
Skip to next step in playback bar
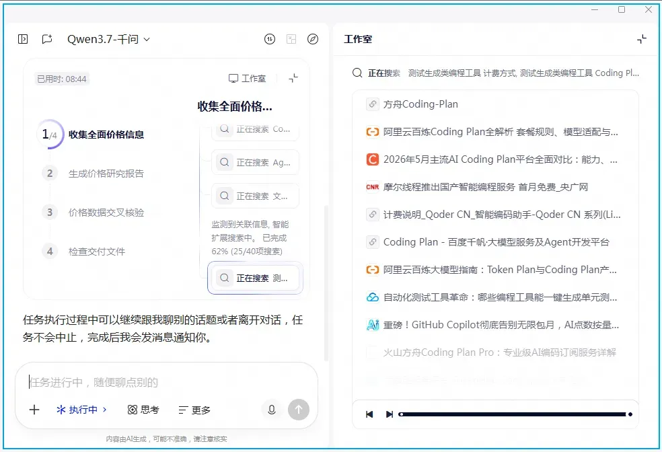click(390, 414)
